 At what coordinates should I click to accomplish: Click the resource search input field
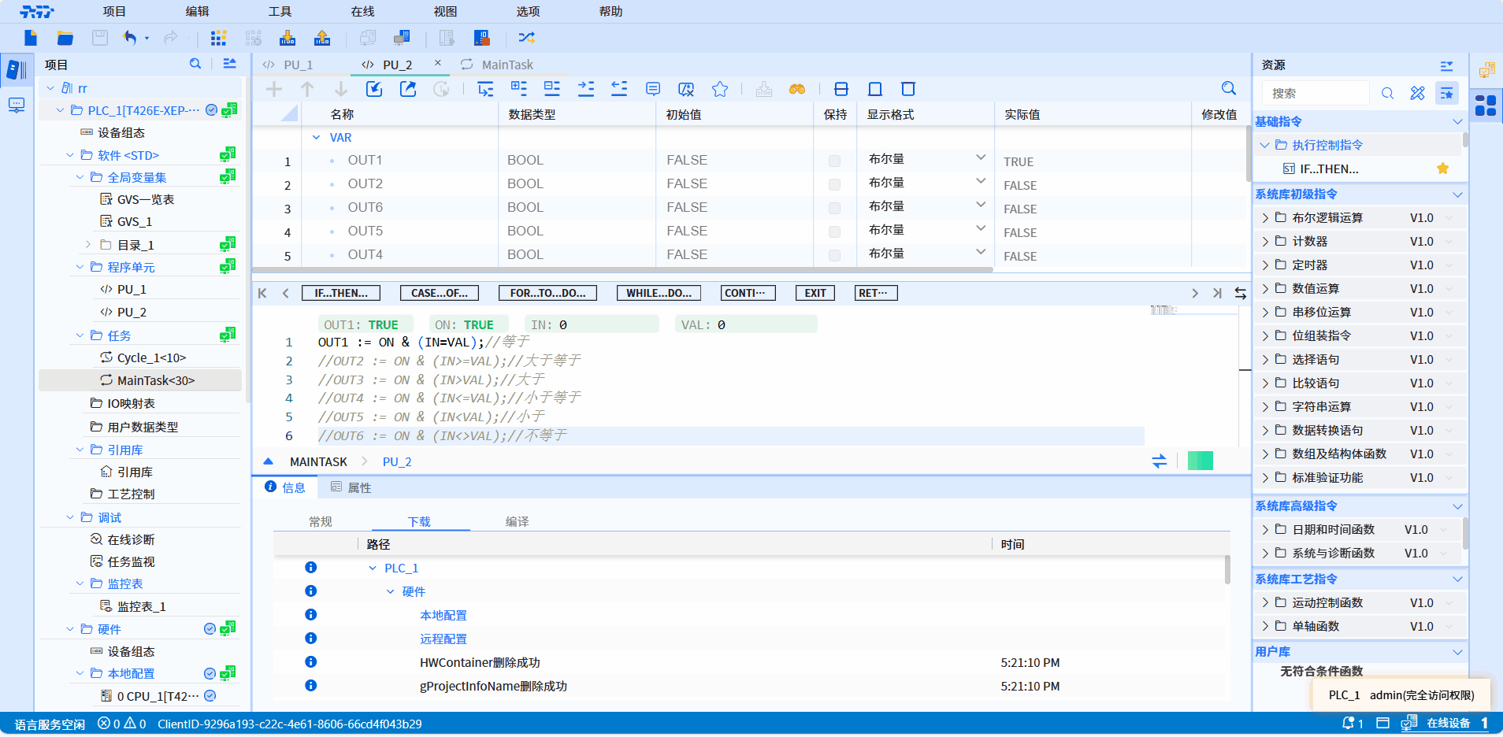pos(1316,93)
